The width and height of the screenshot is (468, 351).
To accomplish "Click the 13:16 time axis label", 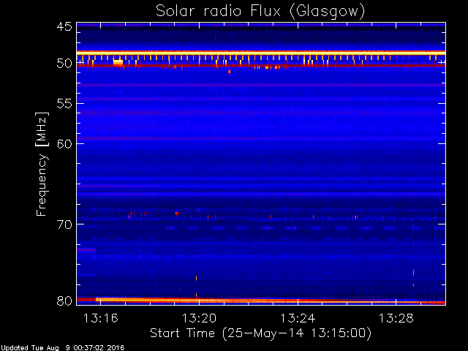I will coord(101,319).
